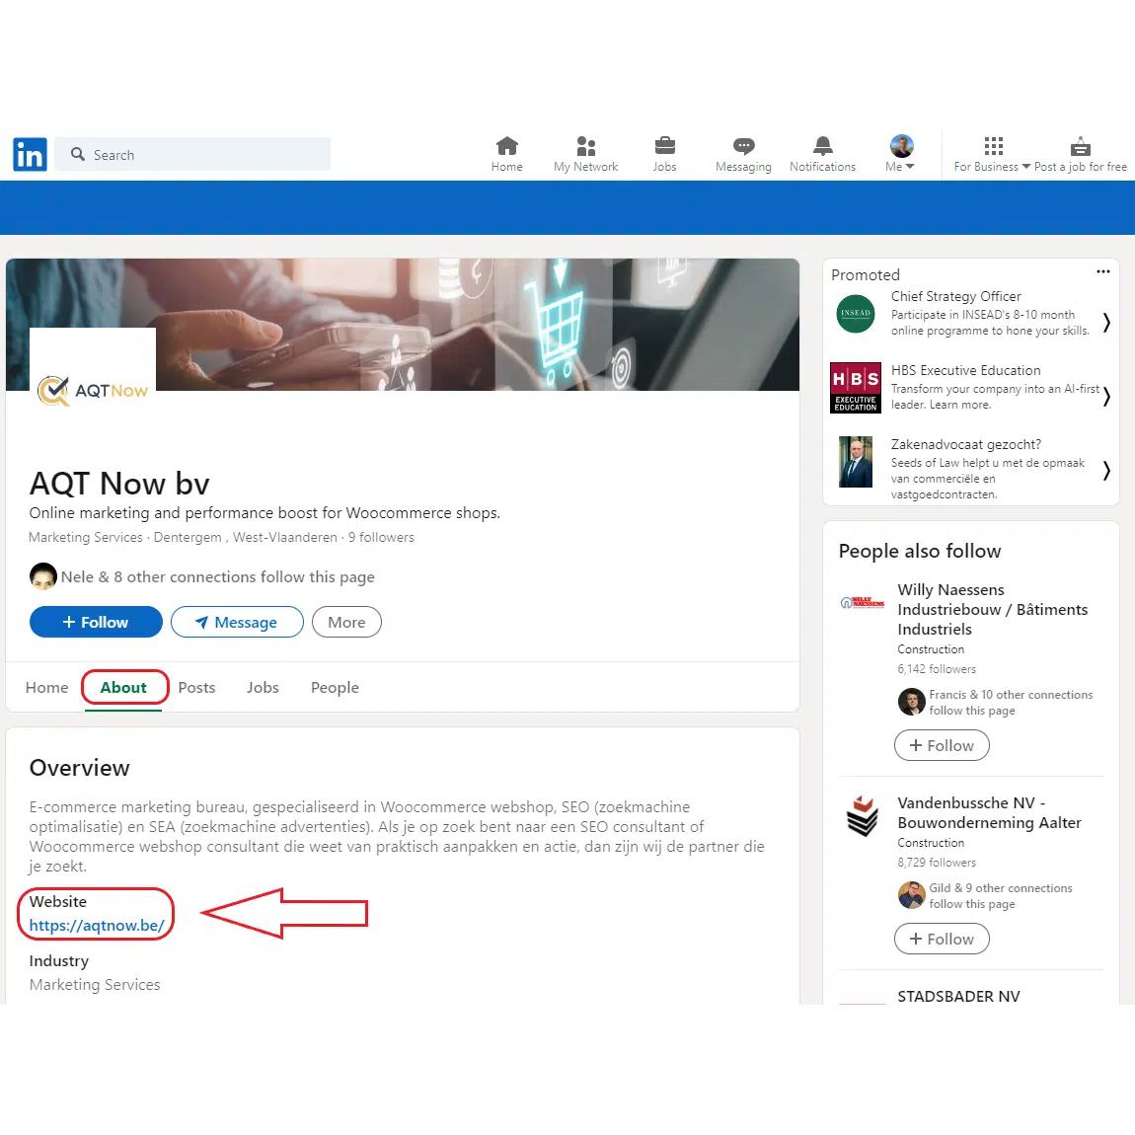Expand the For Business grid menu

point(992,154)
